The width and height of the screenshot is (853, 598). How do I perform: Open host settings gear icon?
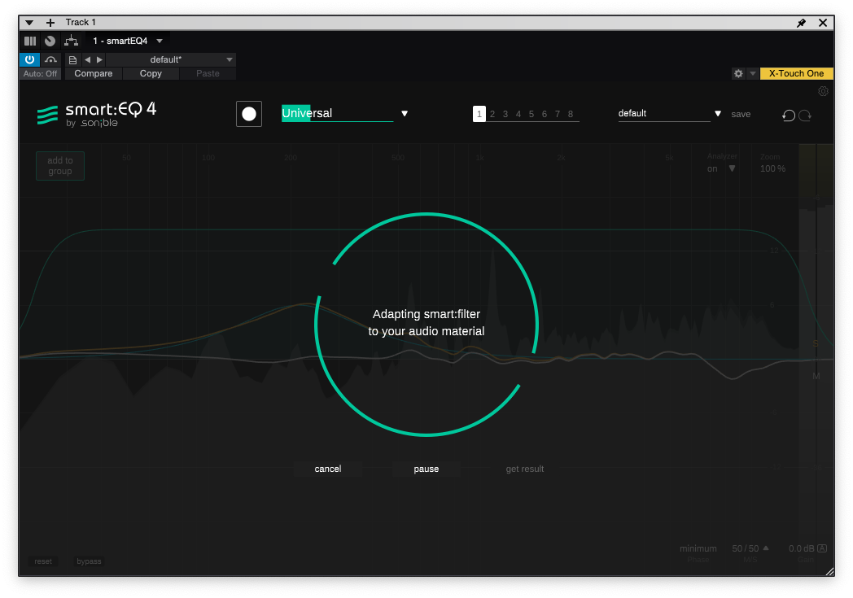click(x=738, y=73)
